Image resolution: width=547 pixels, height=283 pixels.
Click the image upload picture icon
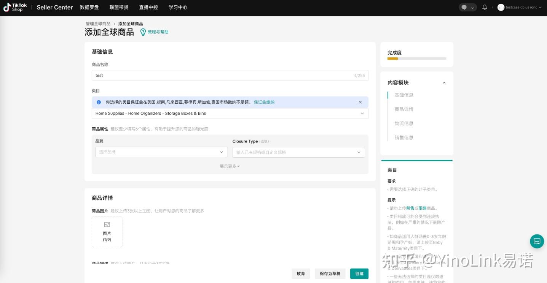click(x=107, y=225)
